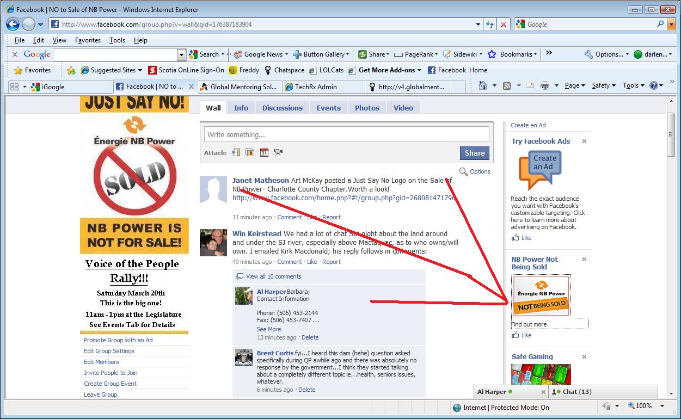Click the NB Power Not Being Sold ad image
681x419 pixels.
point(541,295)
